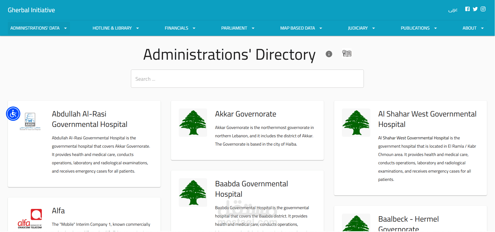Open the Alfa entry title

58,211
